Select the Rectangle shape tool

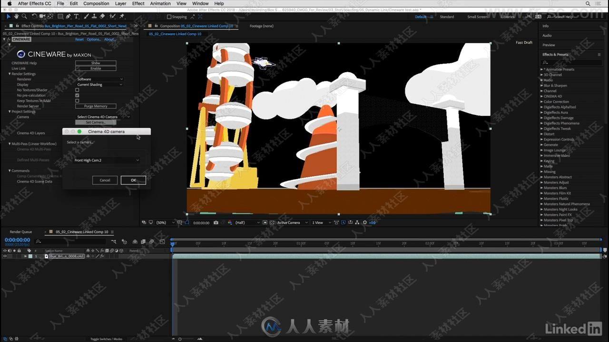pyautogui.click(x=60, y=16)
